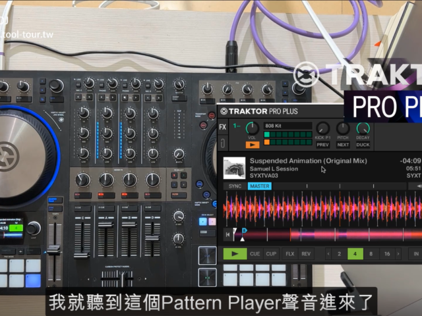
Task: Select the active loop size 4
Action: [x=355, y=253]
